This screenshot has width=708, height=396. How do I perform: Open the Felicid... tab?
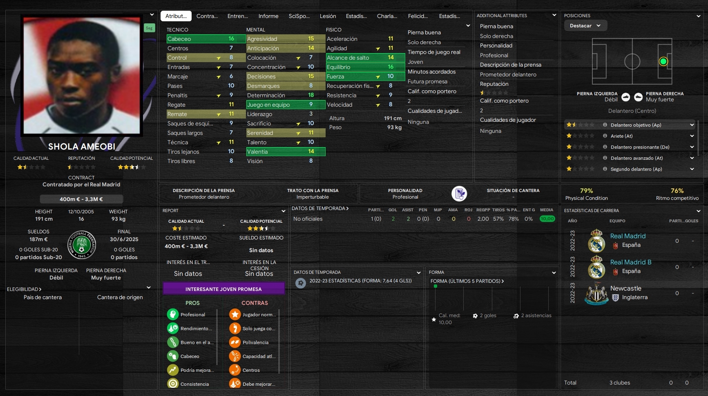click(418, 16)
